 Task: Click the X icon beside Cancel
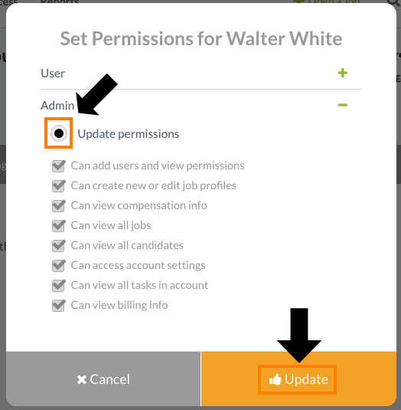pos(82,379)
